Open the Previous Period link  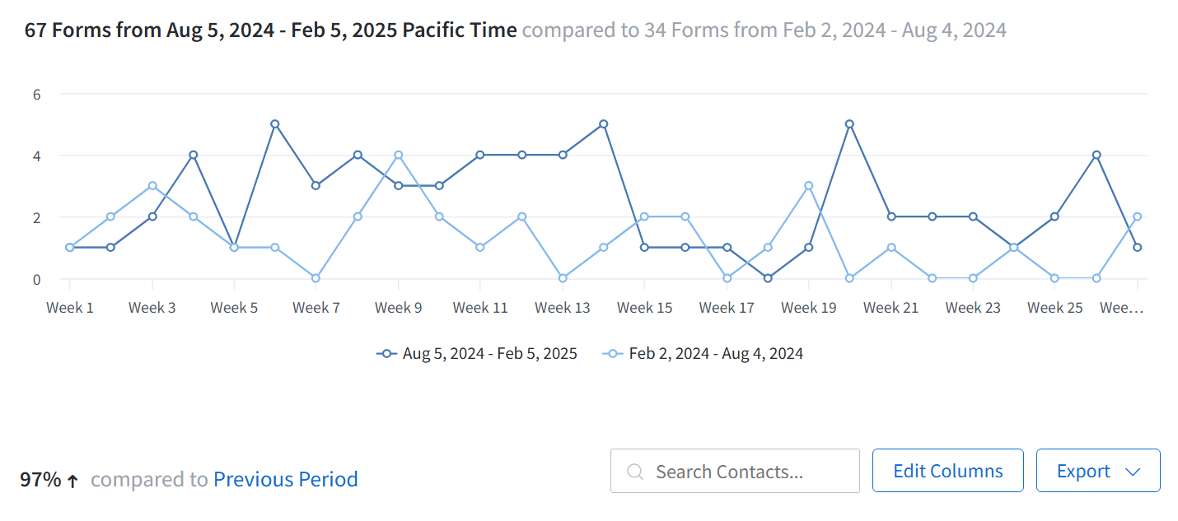286,479
